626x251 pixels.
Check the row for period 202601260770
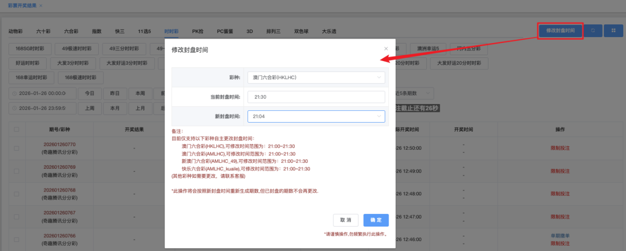pyautogui.click(x=16, y=149)
